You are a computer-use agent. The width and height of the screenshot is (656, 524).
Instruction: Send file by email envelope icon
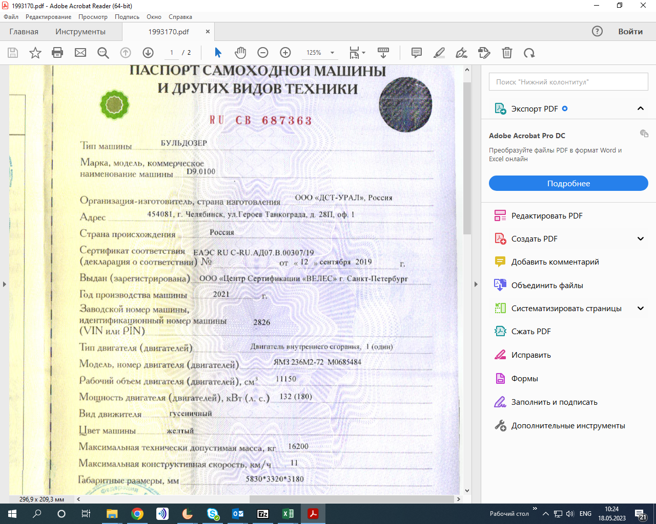[x=80, y=53]
